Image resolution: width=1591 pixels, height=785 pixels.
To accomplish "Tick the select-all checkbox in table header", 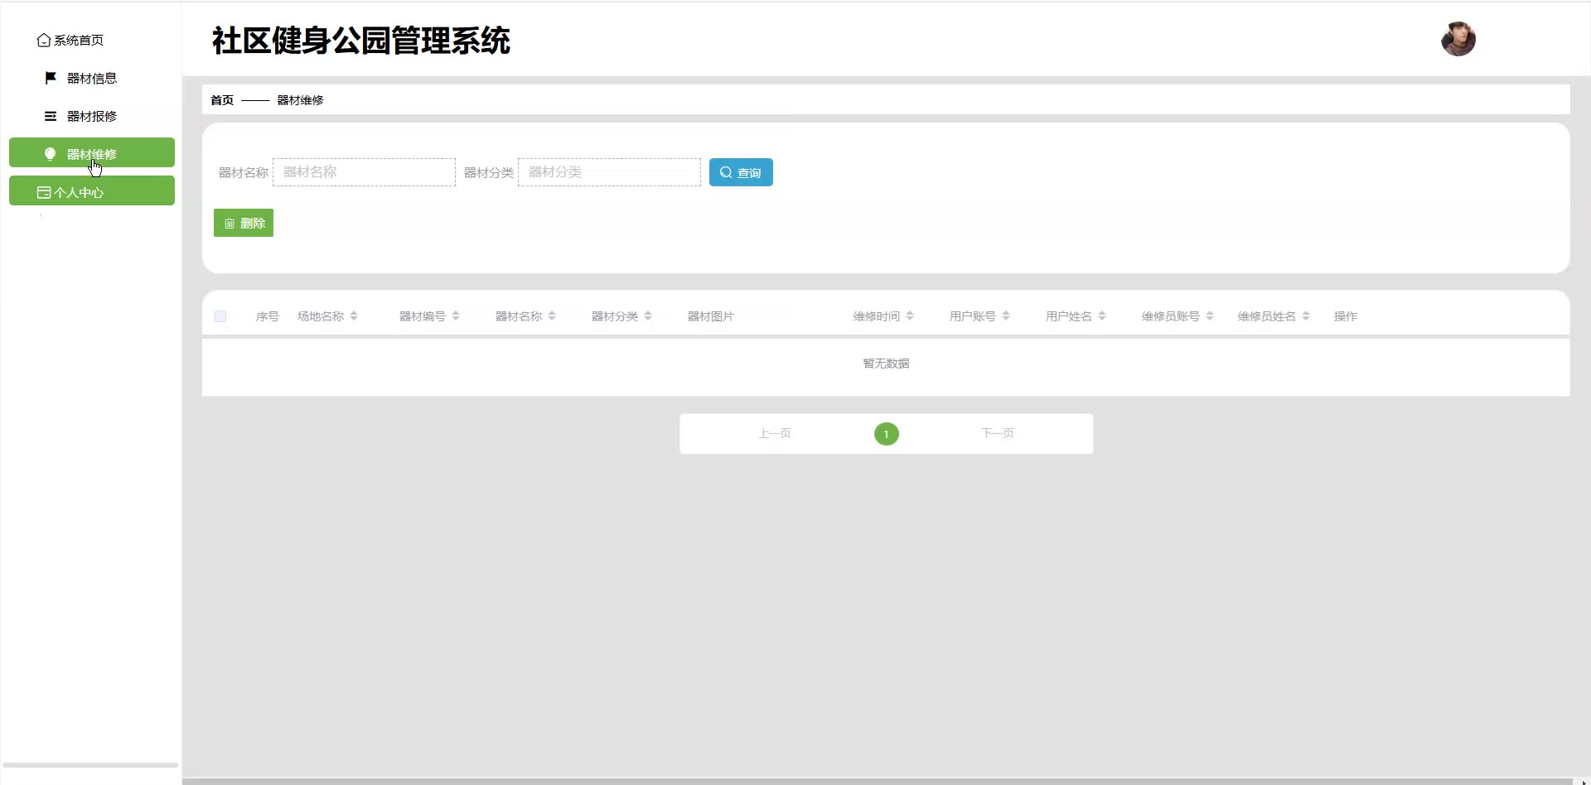I will (x=220, y=316).
